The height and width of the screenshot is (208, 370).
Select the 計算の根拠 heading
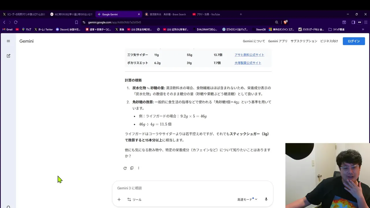pyautogui.click(x=133, y=80)
